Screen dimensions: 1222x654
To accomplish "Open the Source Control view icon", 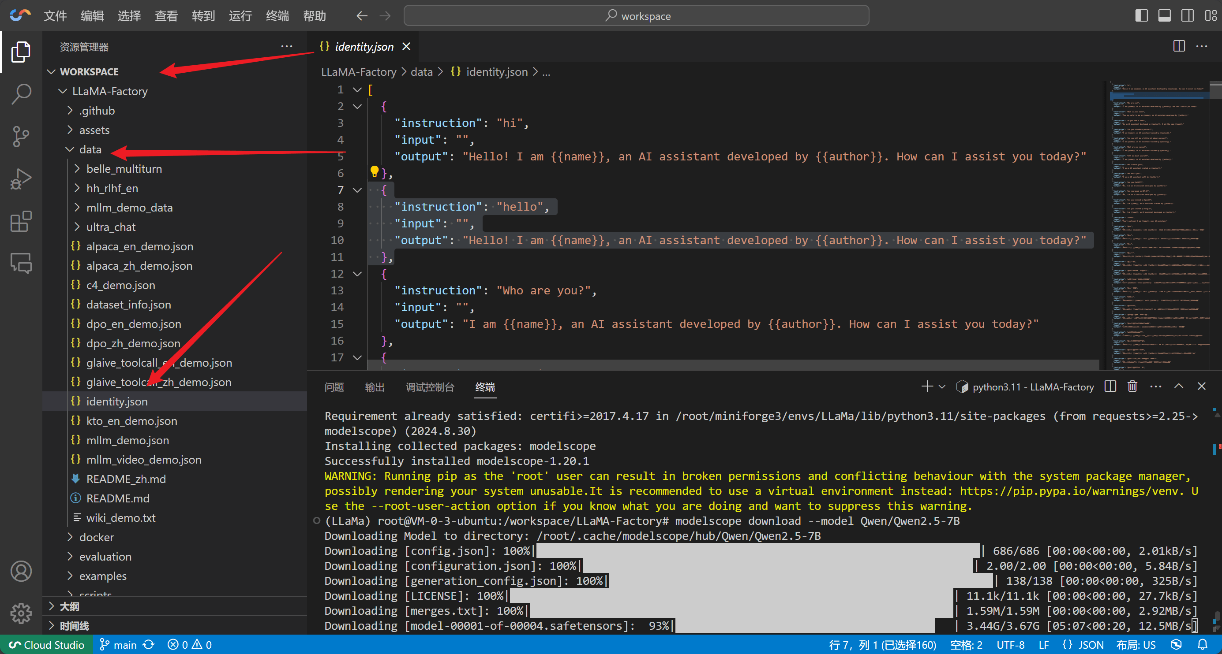I will [21, 137].
